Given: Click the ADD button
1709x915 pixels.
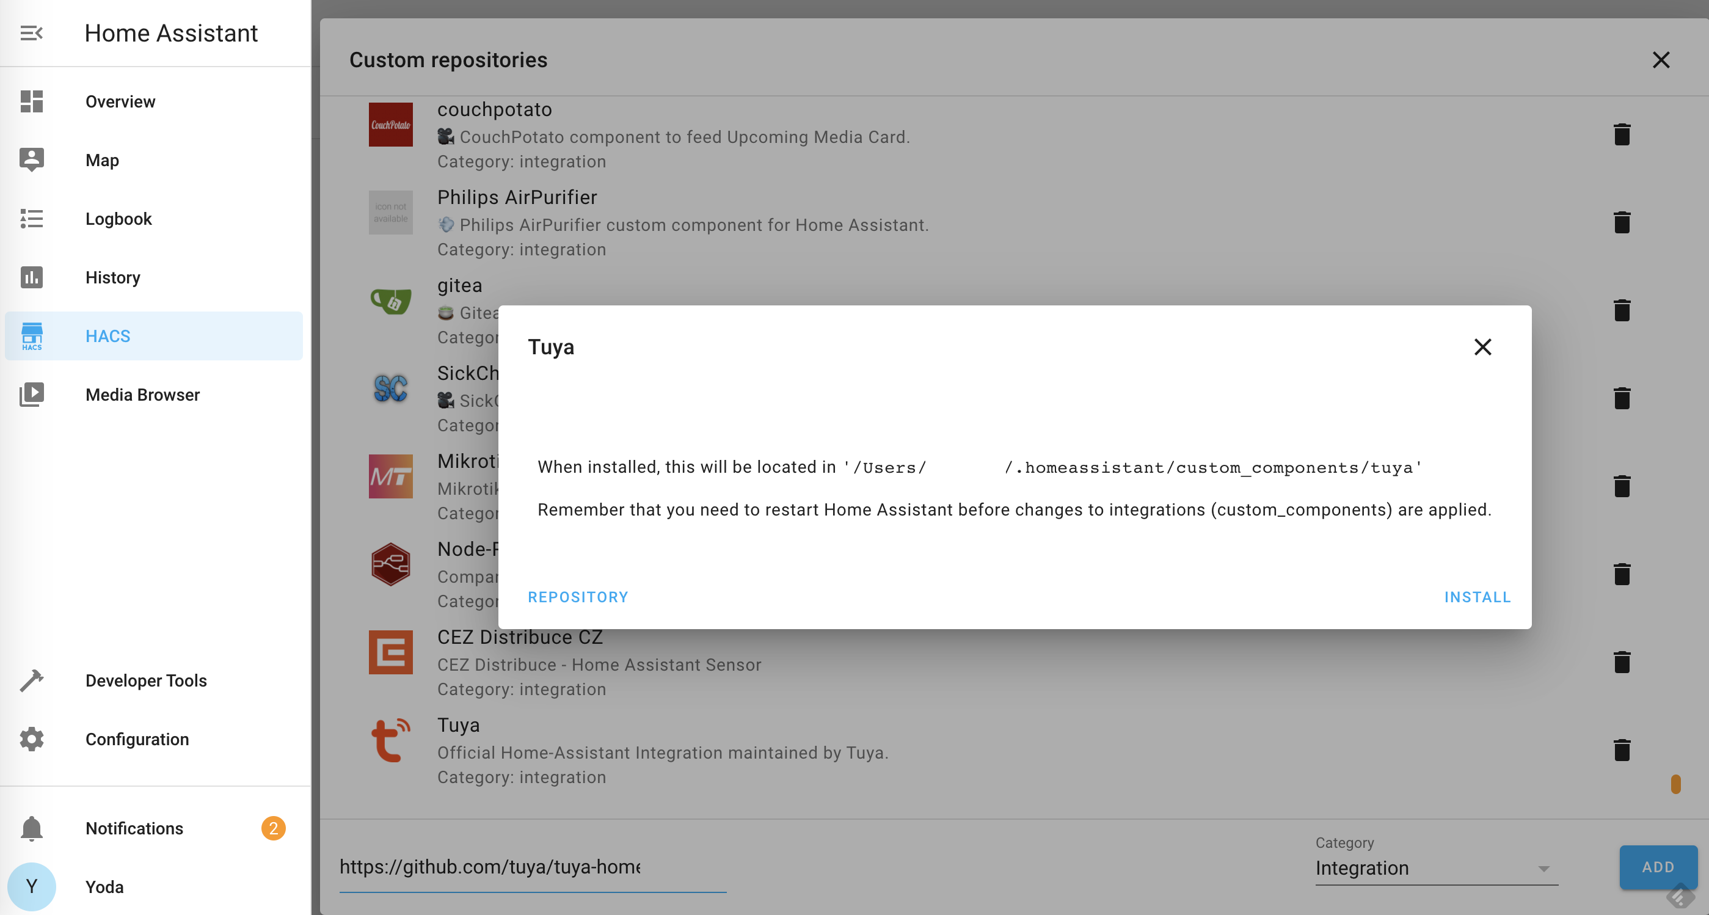Looking at the screenshot, I should [1658, 867].
